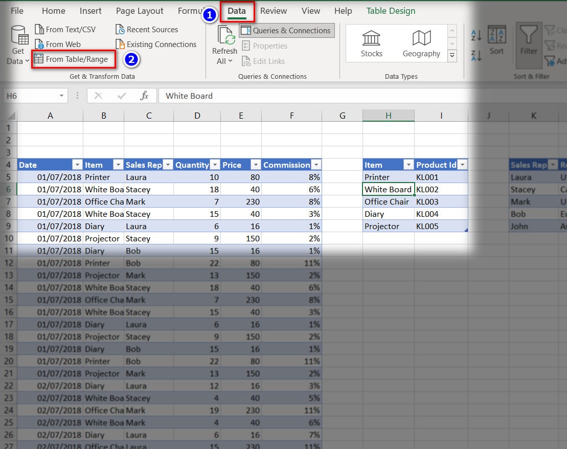Switch to the Table Design tab
Screen dimensions: 567x449
pyautogui.click(x=391, y=11)
